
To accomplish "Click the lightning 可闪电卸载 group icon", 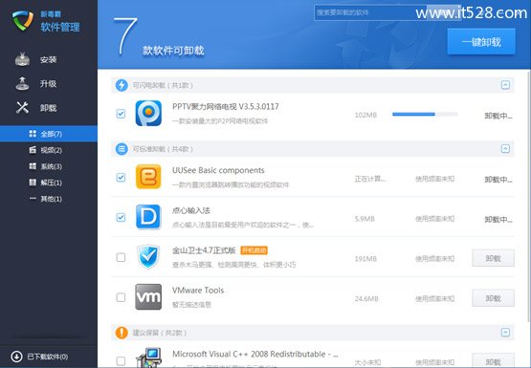I will click(x=122, y=85).
